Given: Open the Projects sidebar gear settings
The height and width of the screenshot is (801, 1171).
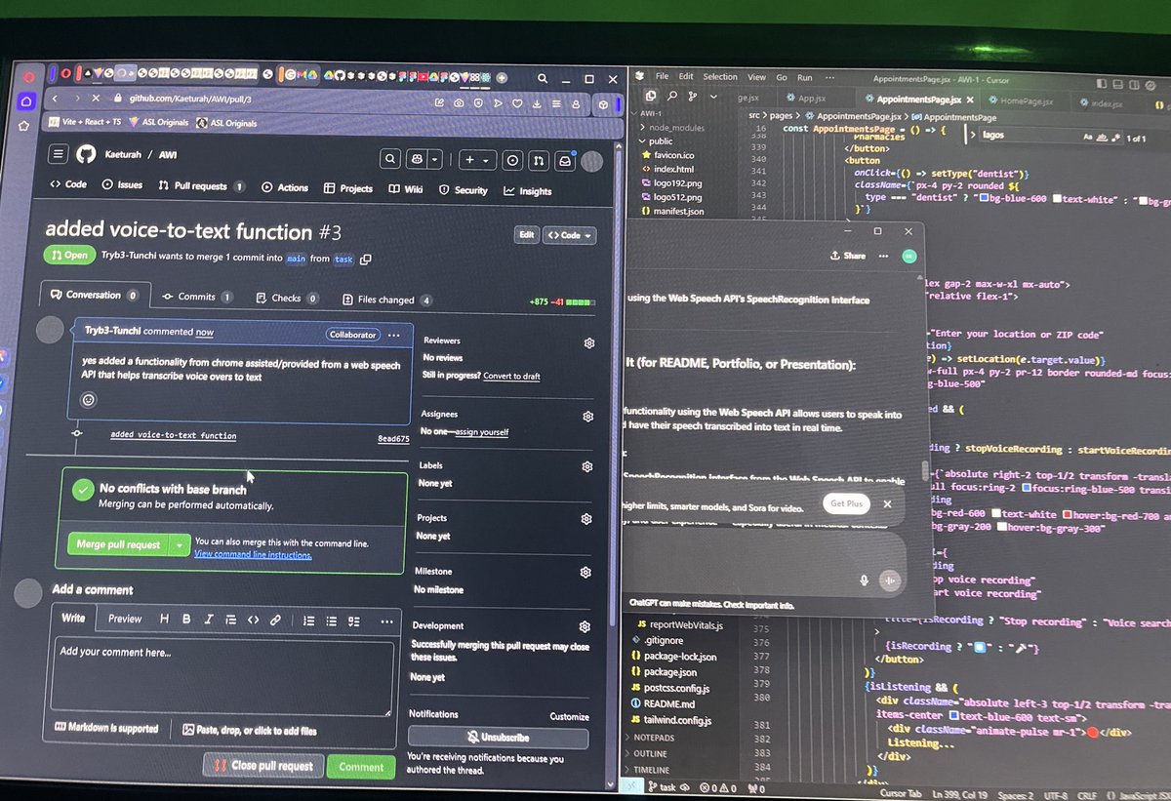Looking at the screenshot, I should coord(586,519).
